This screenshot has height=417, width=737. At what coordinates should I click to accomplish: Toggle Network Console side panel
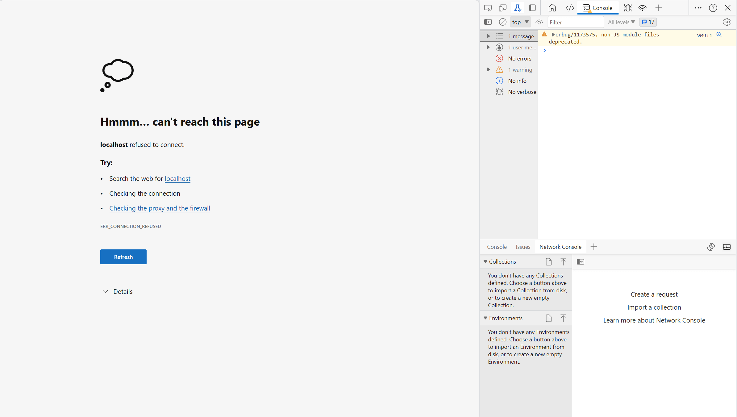click(x=580, y=262)
